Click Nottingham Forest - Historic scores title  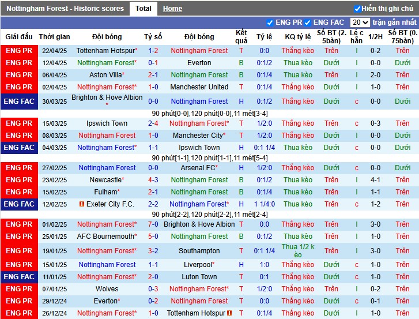(65, 9)
